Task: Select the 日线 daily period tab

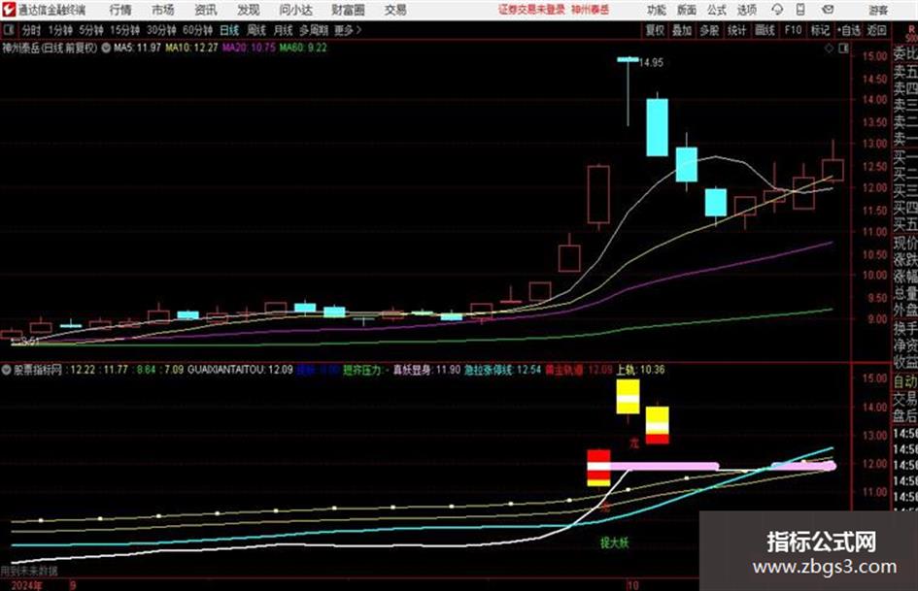Action: 229,30
